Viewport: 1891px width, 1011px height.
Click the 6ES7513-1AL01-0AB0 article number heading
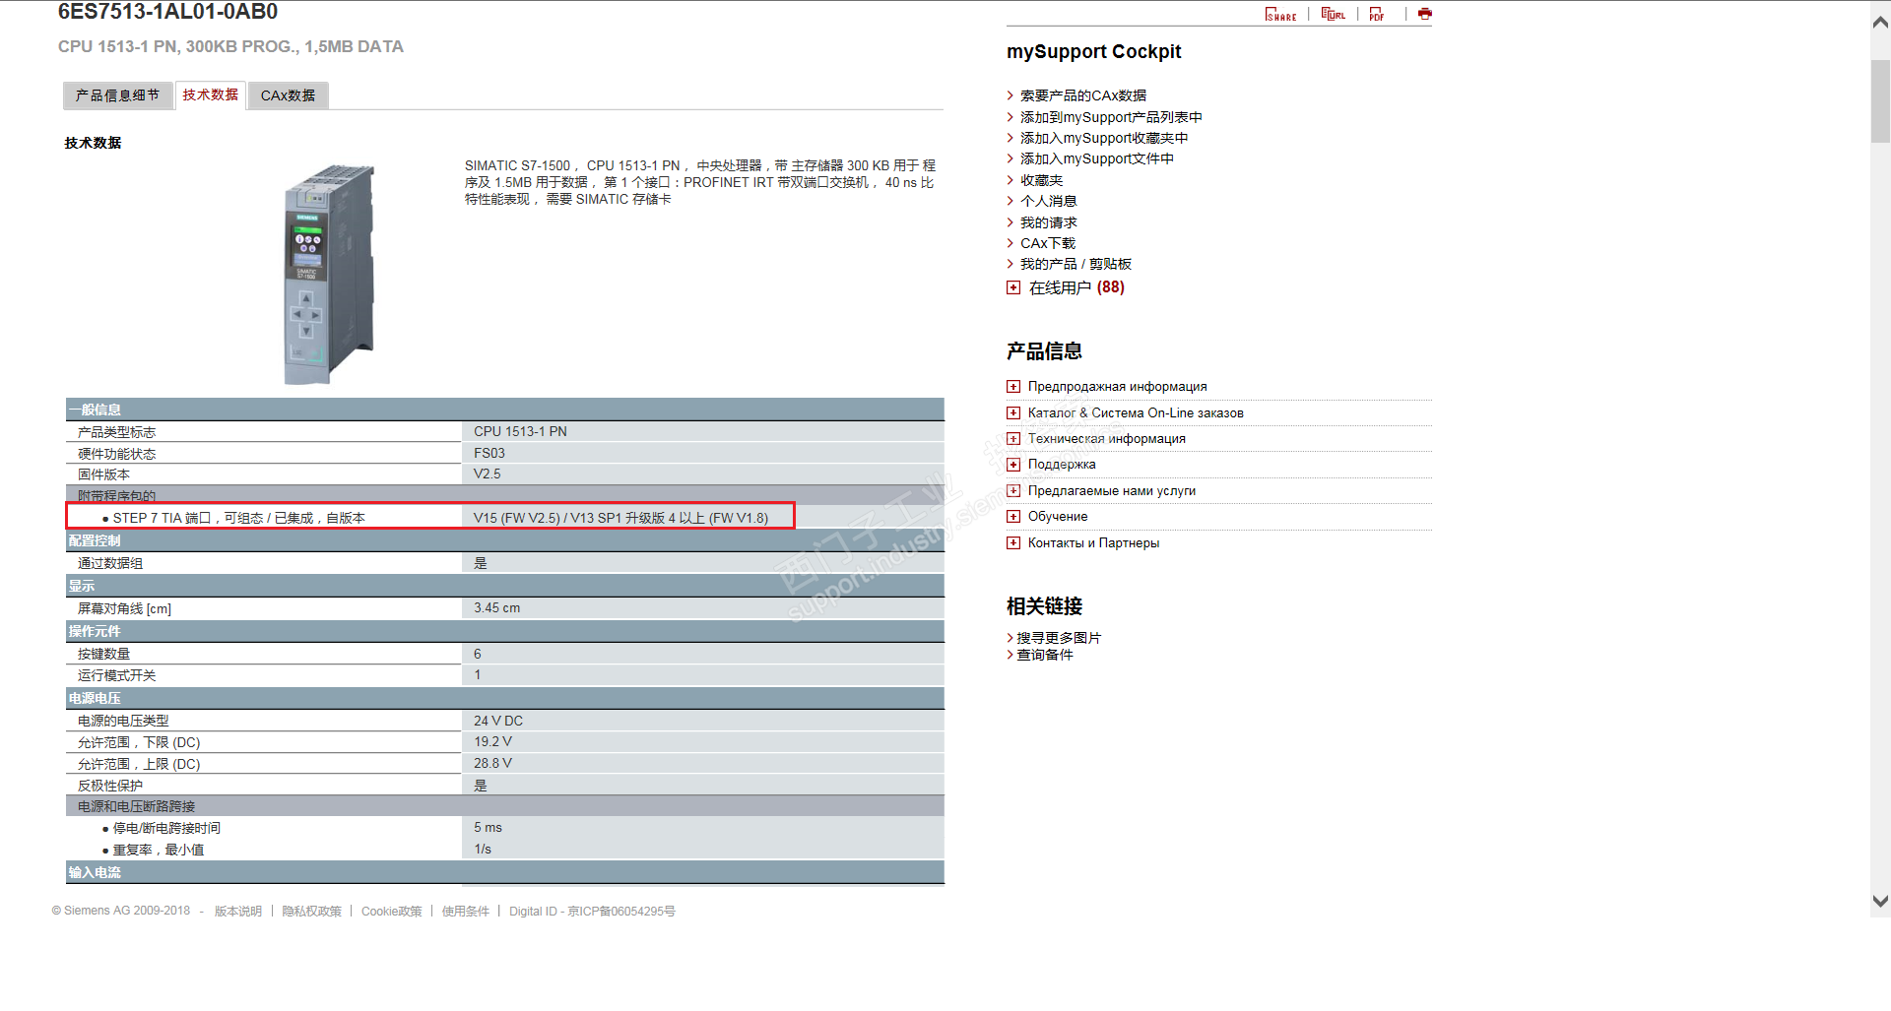tap(167, 12)
